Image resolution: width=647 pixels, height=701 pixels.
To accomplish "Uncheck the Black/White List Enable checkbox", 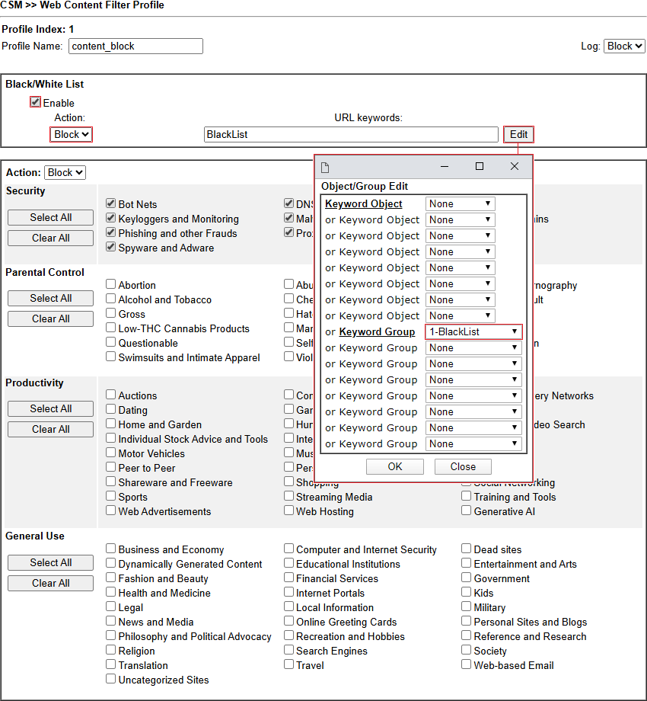I will click(35, 102).
